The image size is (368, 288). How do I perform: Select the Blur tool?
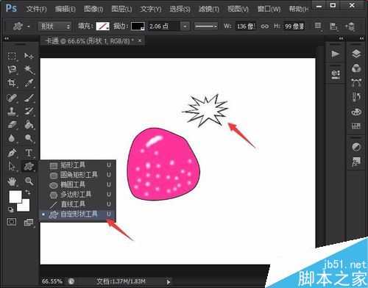tap(12, 138)
